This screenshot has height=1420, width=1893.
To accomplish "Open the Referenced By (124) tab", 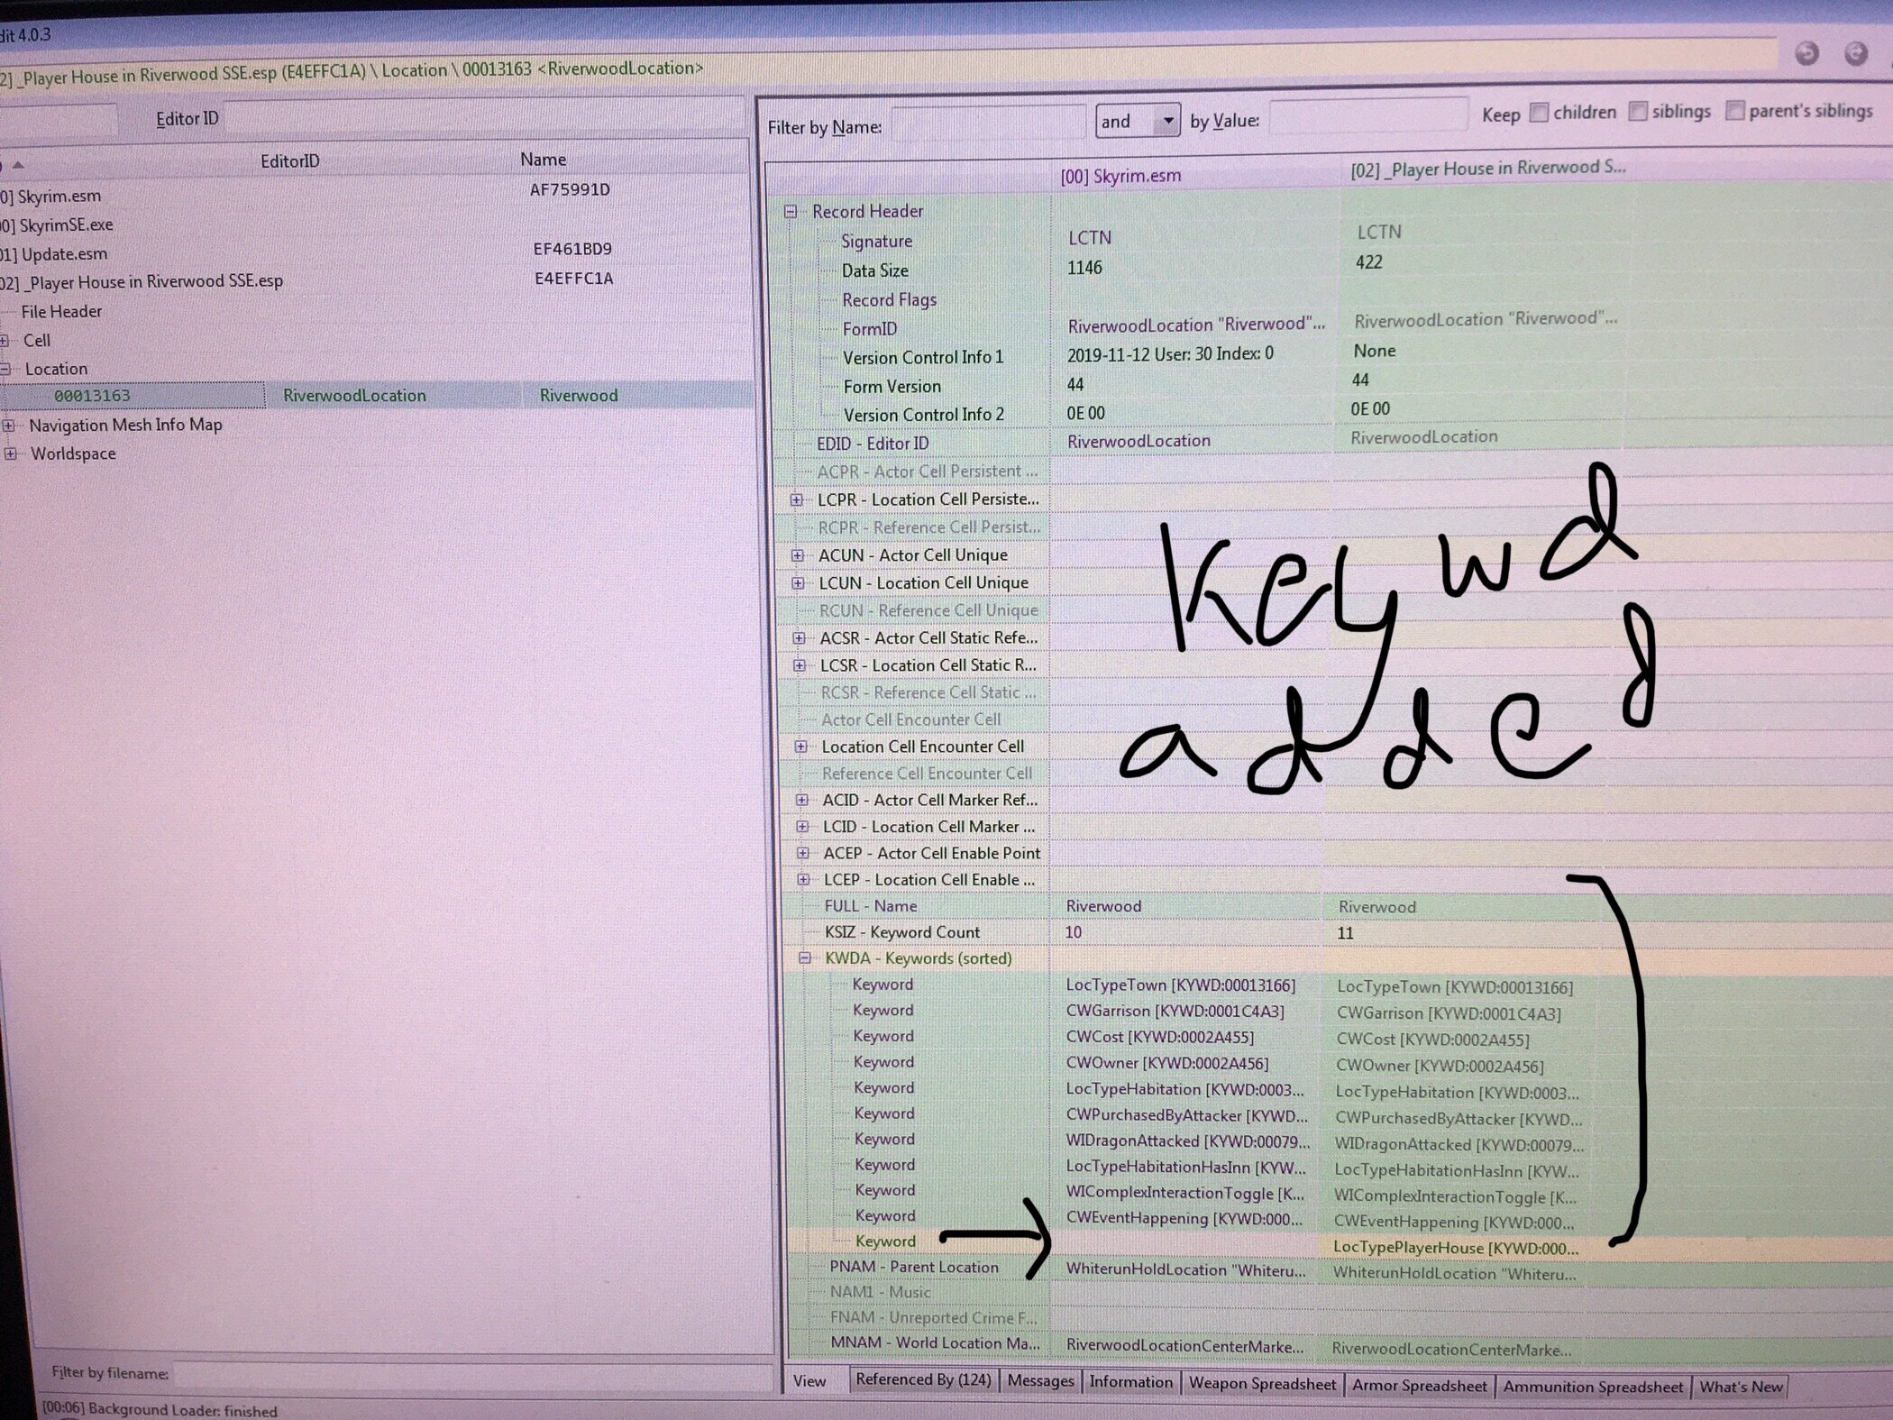I will (923, 1380).
